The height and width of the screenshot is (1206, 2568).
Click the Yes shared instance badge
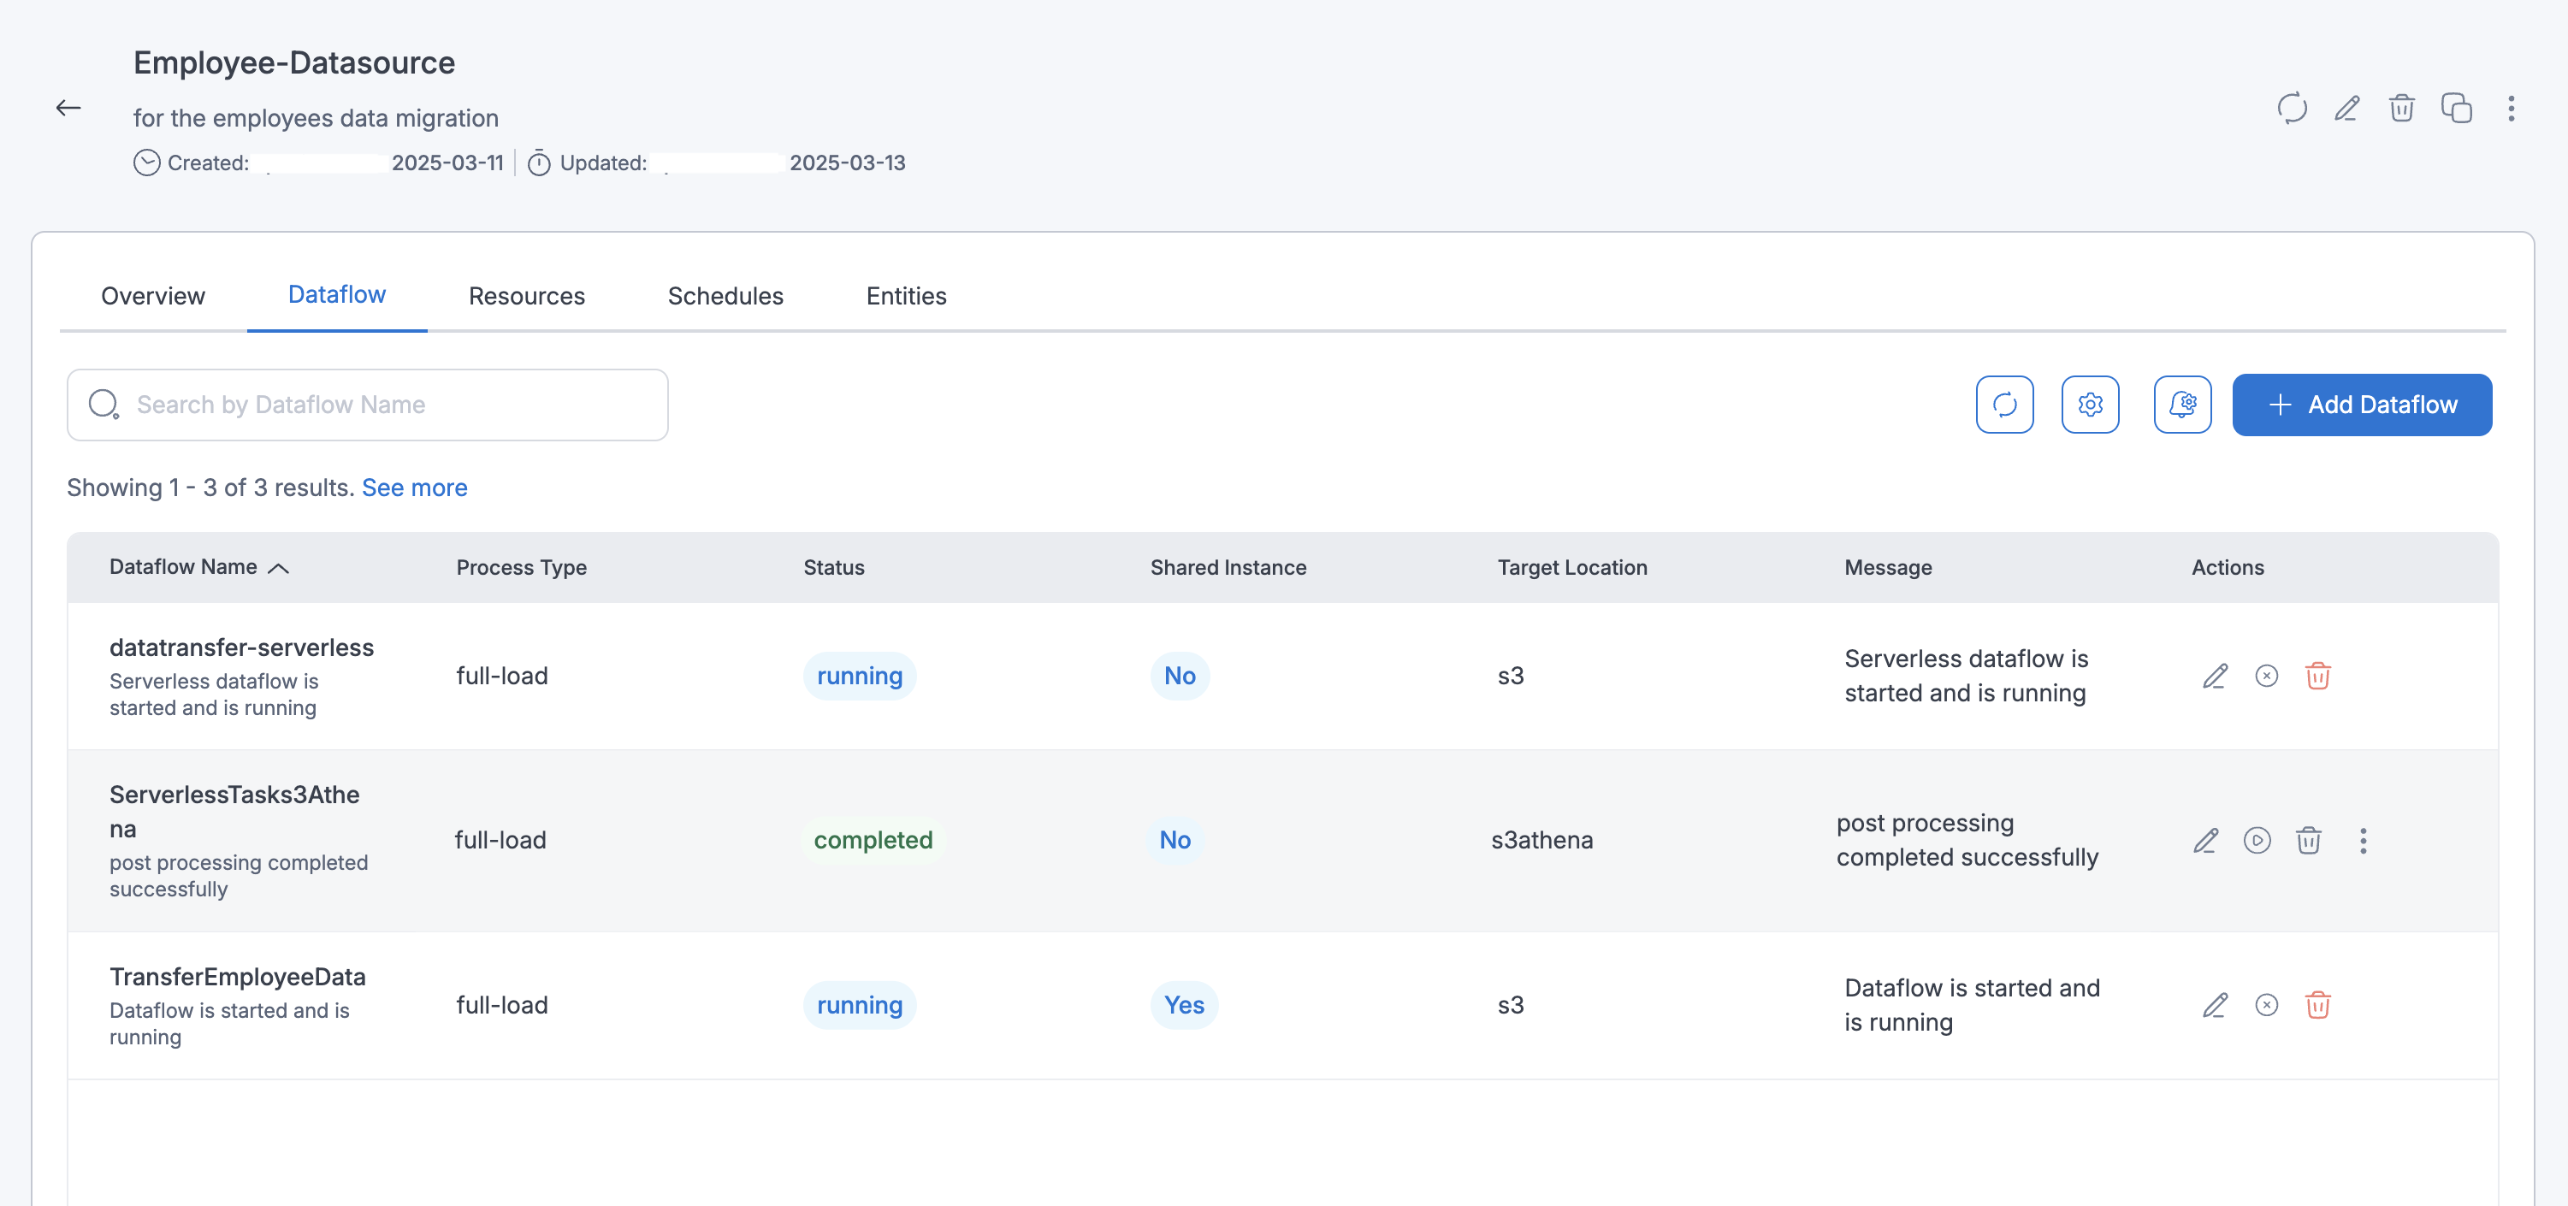click(1184, 1005)
